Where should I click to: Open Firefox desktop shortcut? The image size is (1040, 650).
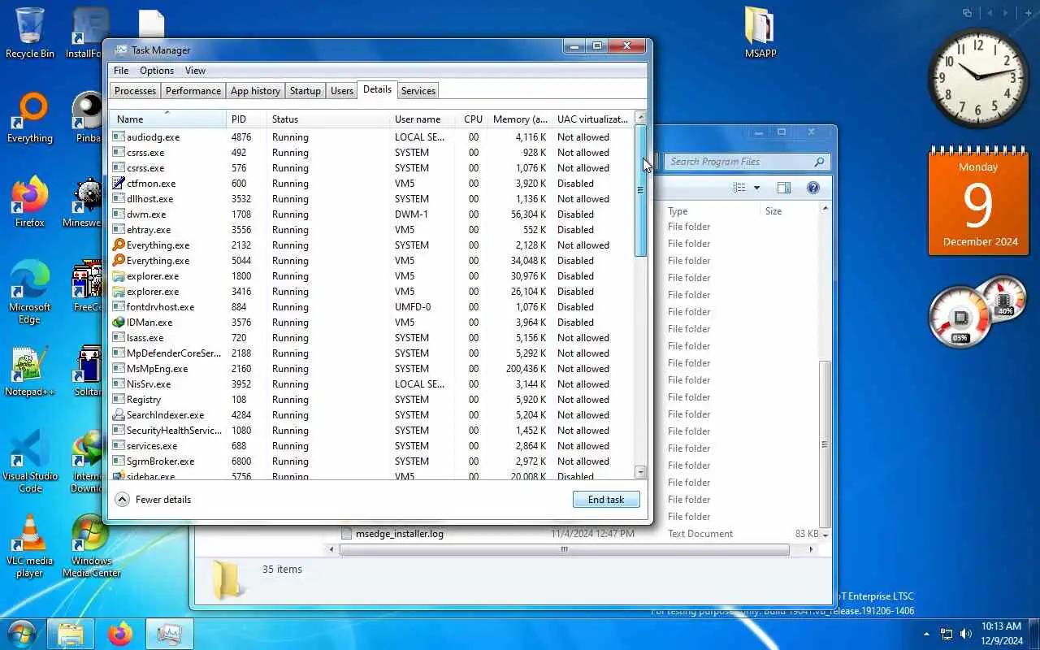coord(30,201)
